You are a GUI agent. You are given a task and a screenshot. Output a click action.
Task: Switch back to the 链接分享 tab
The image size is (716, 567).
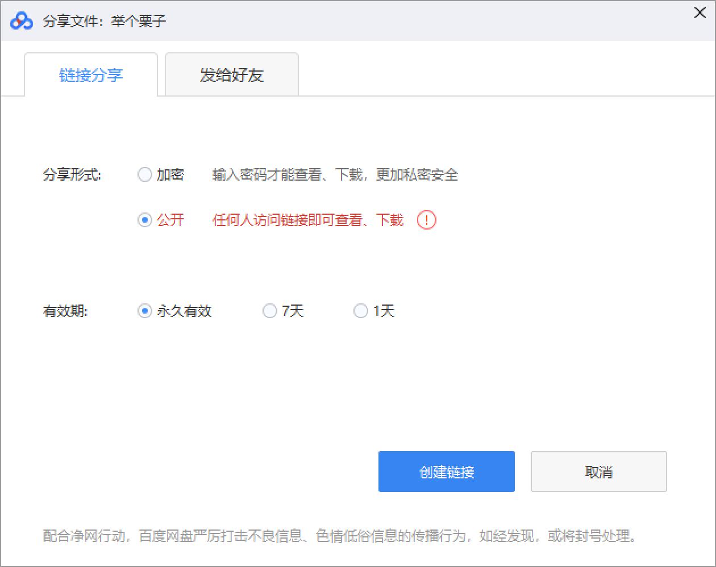pyautogui.click(x=91, y=74)
